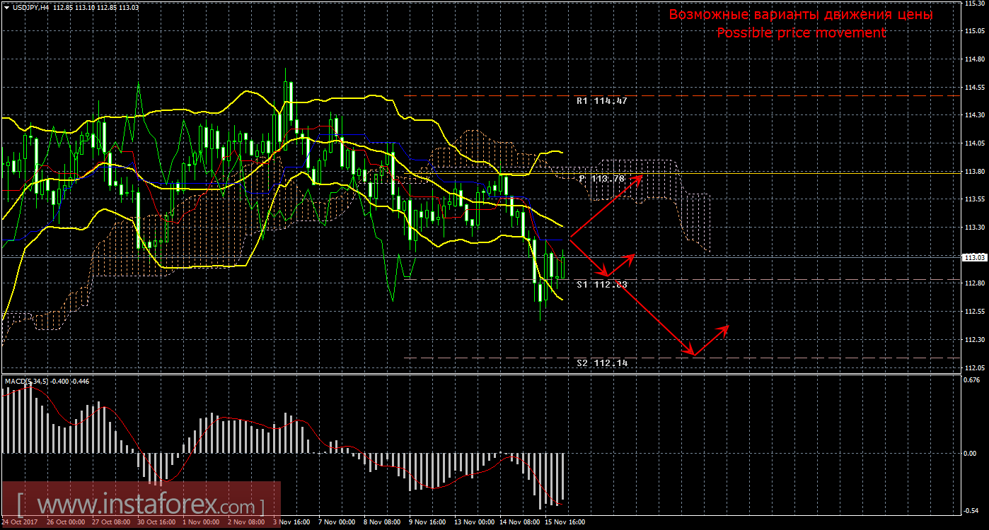Click the 8 Nov 08:00 time label
The image size is (989, 530).
point(381,523)
